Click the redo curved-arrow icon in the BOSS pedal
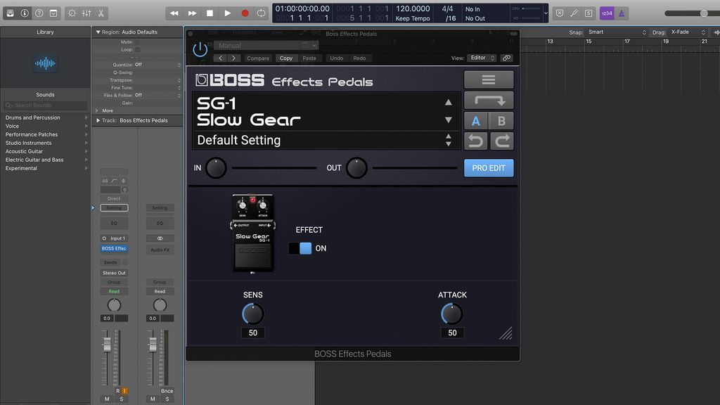 [x=501, y=141]
